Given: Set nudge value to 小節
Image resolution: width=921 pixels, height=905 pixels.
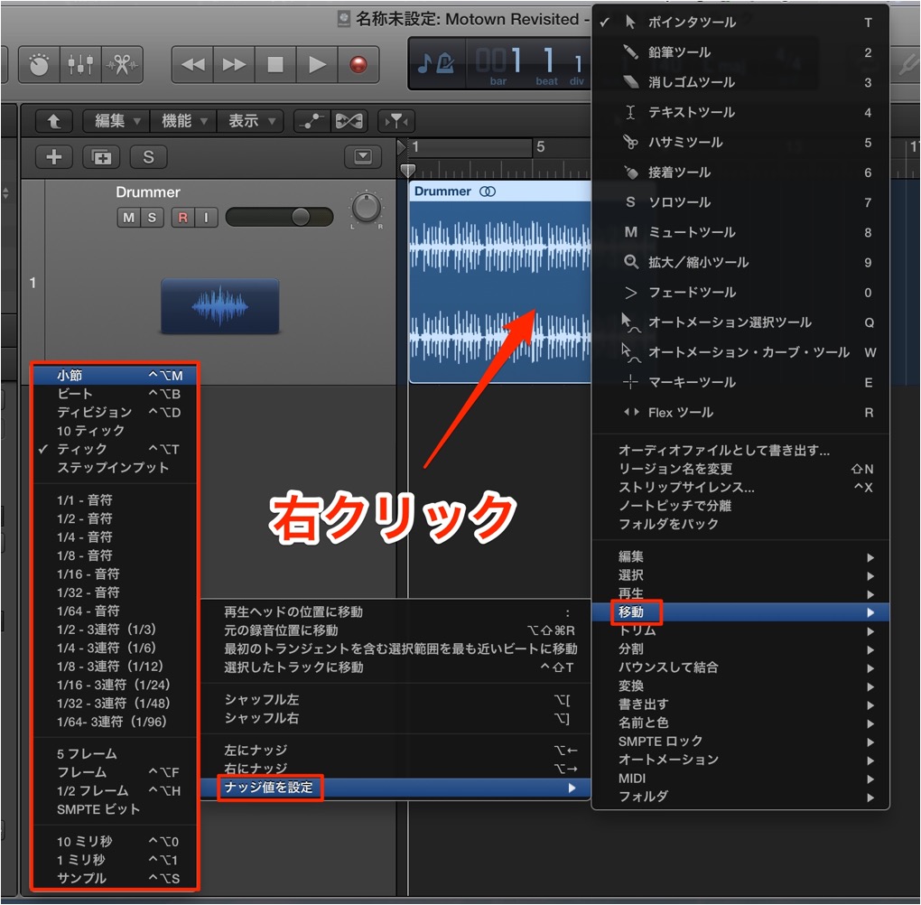Looking at the screenshot, I should click(x=116, y=376).
